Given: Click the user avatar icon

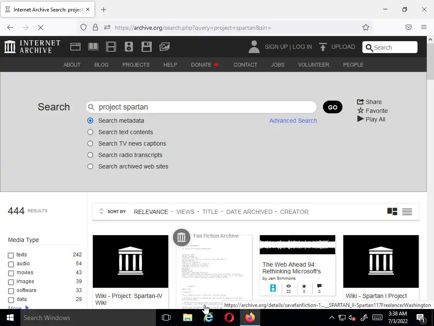Looking at the screenshot, I should coord(254,47).
